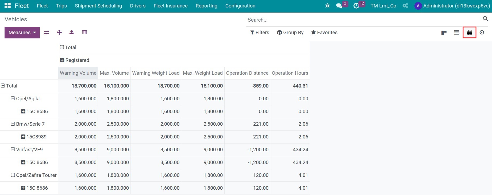The height and width of the screenshot is (195, 492).
Task: Click the expand all arrows icon
Action: (x=59, y=32)
